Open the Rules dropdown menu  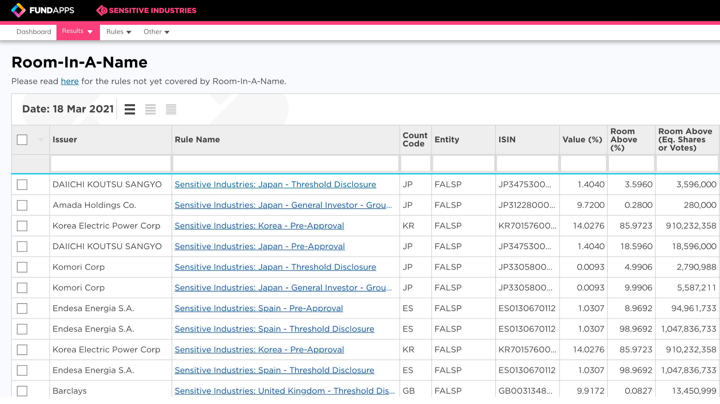119,32
